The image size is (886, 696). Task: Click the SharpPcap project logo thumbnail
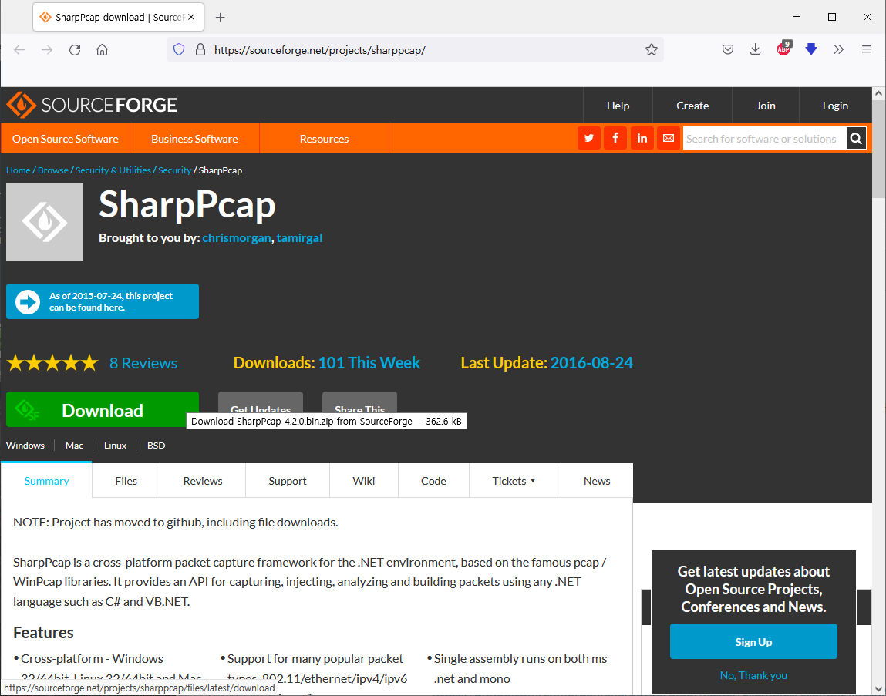coord(45,222)
